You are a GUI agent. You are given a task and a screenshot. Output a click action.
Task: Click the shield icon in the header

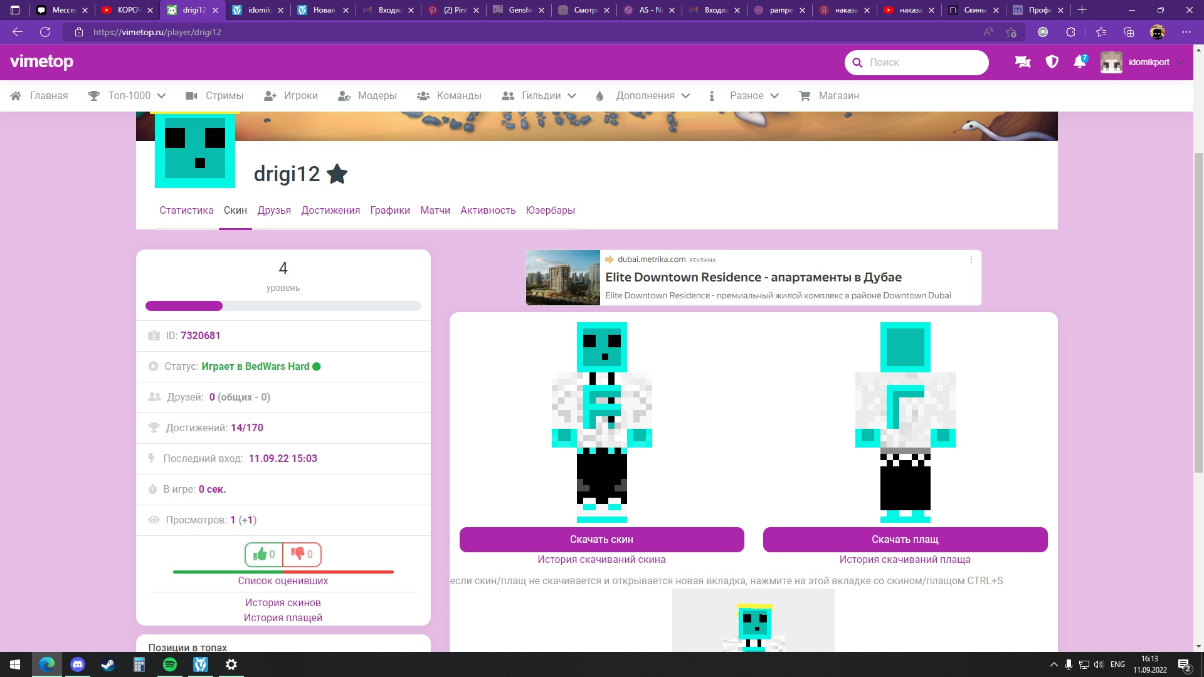[x=1052, y=61]
